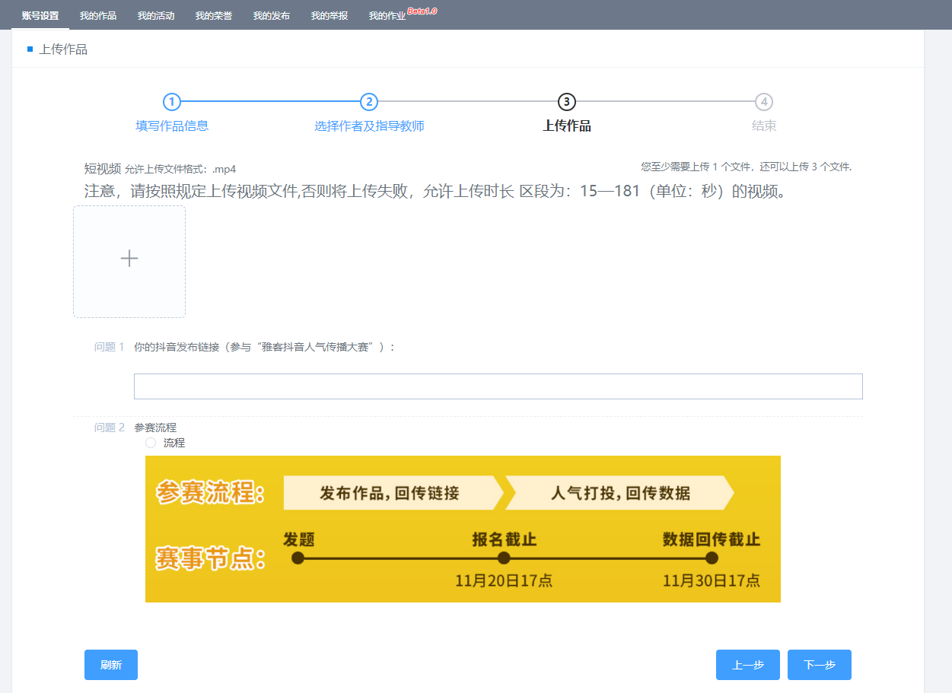Go to 我的活动 tab

[156, 15]
